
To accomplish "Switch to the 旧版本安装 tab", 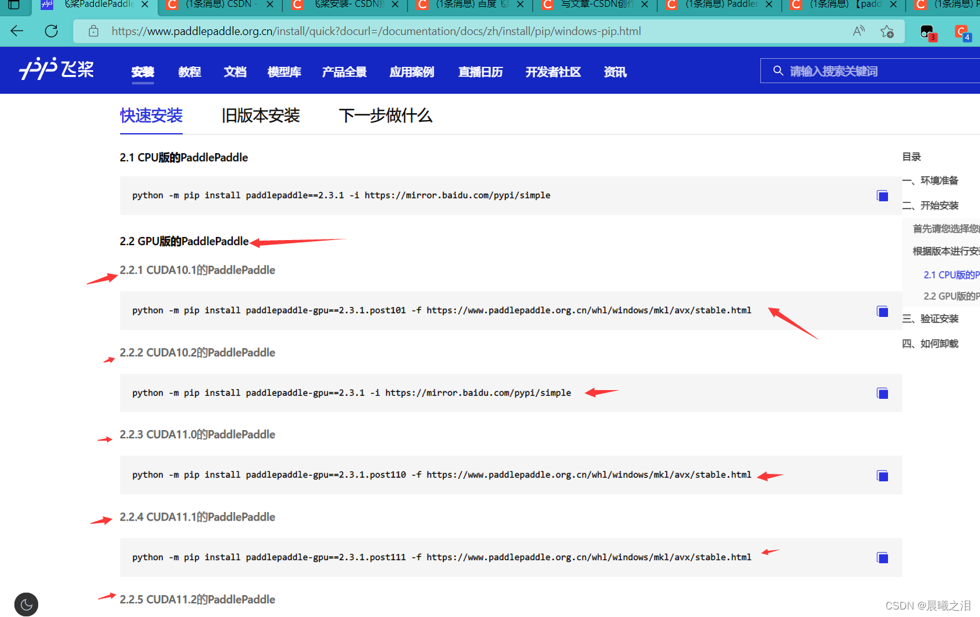I will 260,116.
